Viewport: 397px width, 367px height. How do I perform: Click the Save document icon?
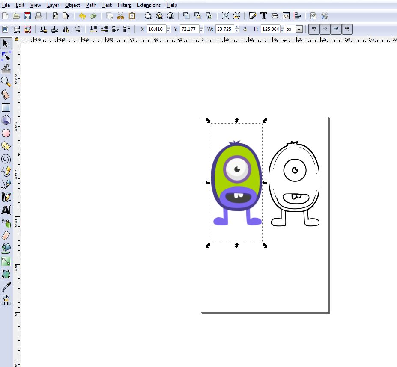[27, 16]
